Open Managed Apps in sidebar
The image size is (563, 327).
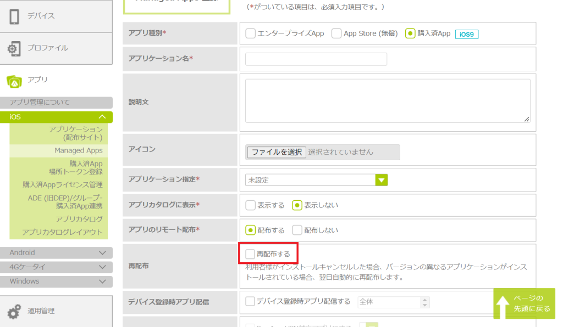pyautogui.click(x=78, y=150)
